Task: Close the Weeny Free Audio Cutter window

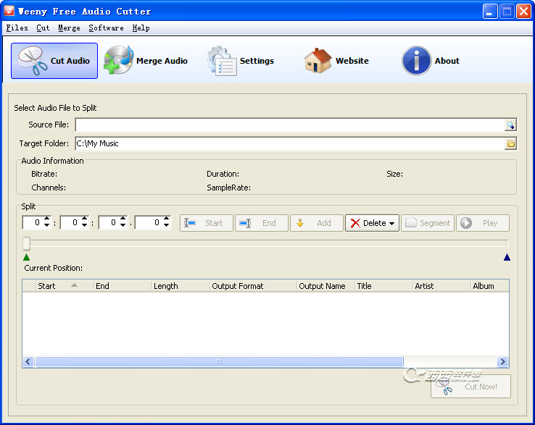Action: point(523,12)
